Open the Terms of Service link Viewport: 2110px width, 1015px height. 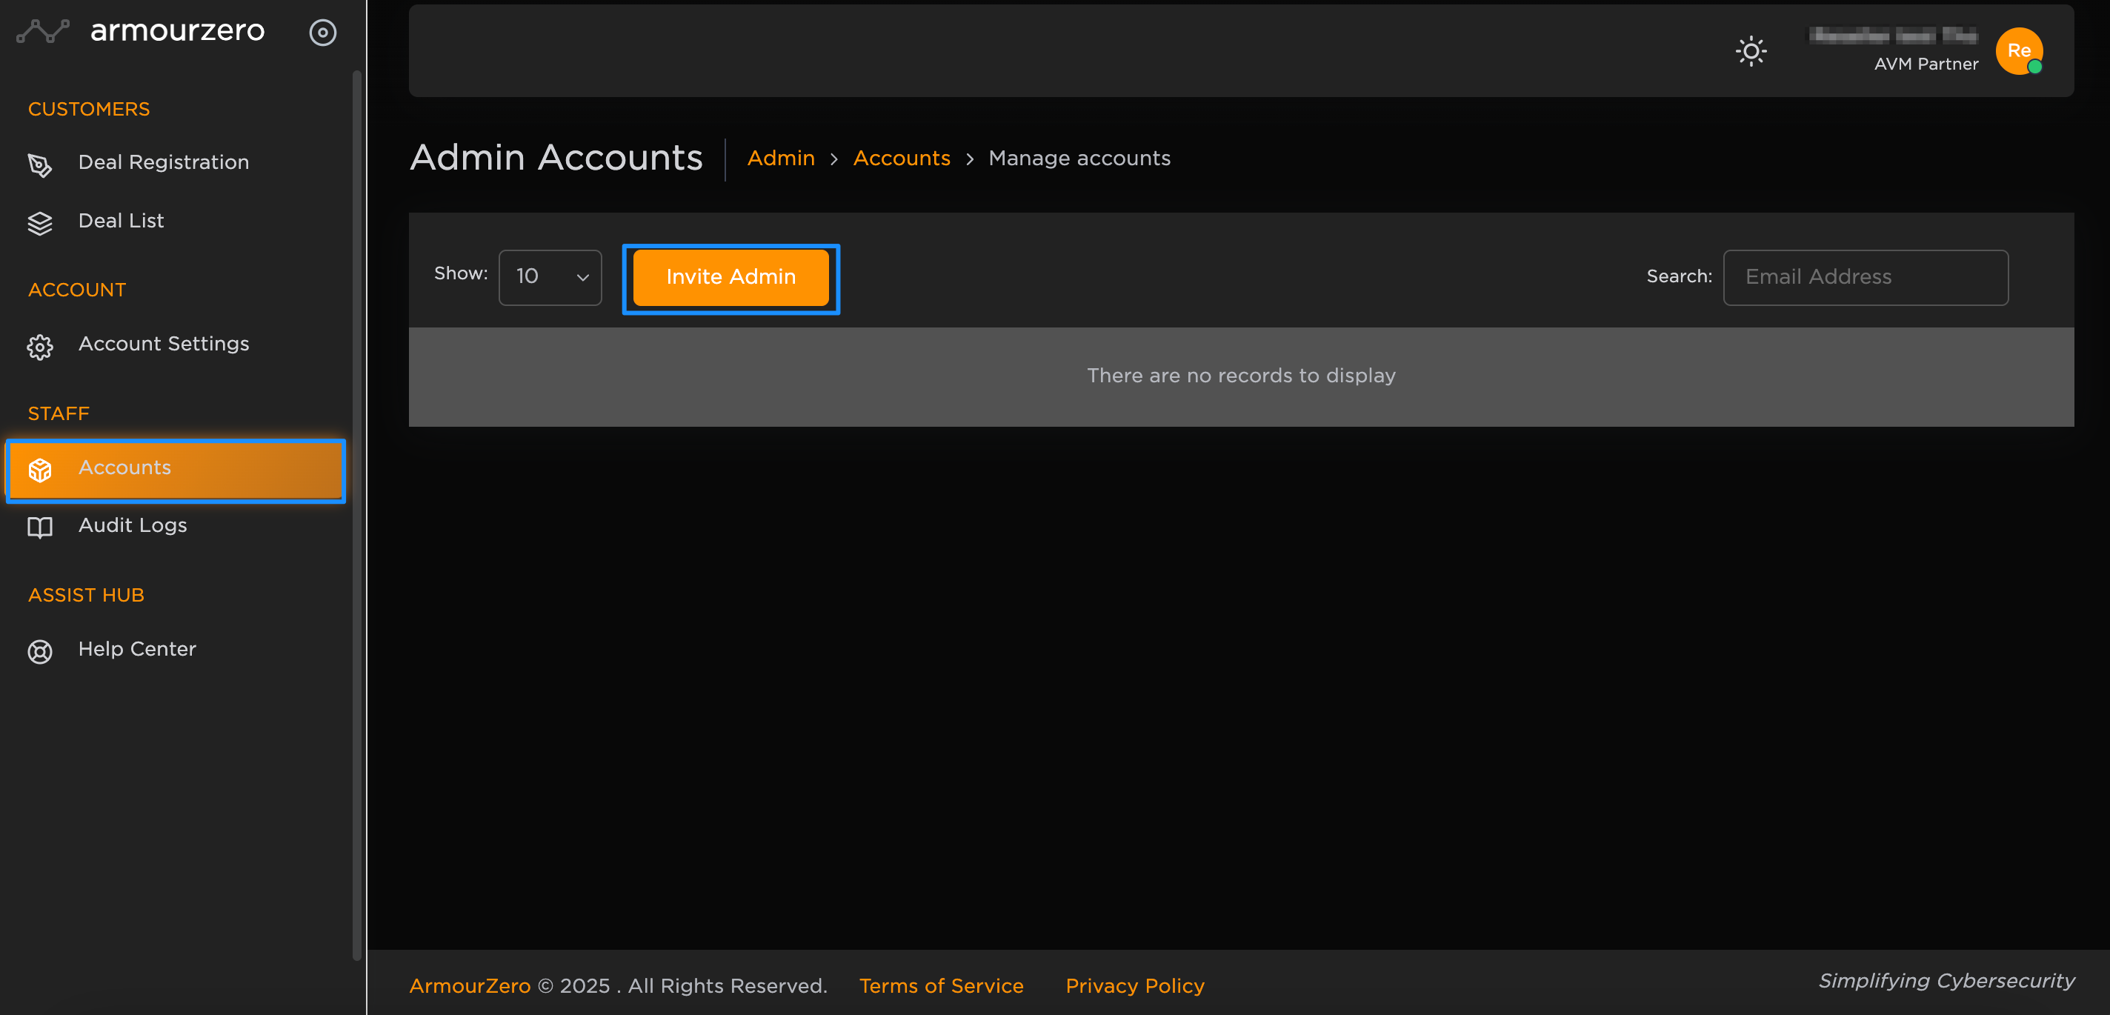[x=941, y=985]
